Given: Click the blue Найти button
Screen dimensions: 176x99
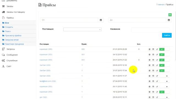Looking at the screenshot, I should coord(167,35).
